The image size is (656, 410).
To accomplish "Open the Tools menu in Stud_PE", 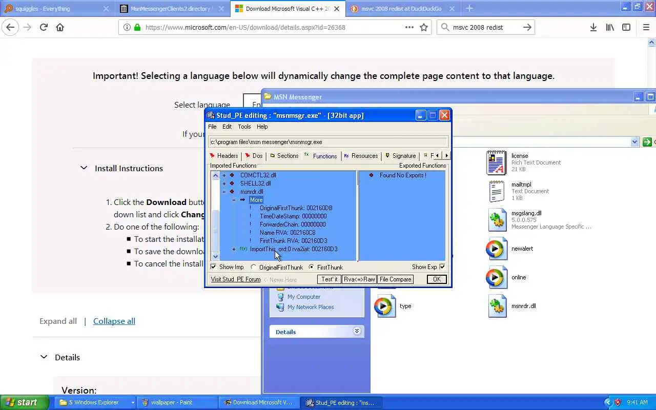I will [x=244, y=127].
